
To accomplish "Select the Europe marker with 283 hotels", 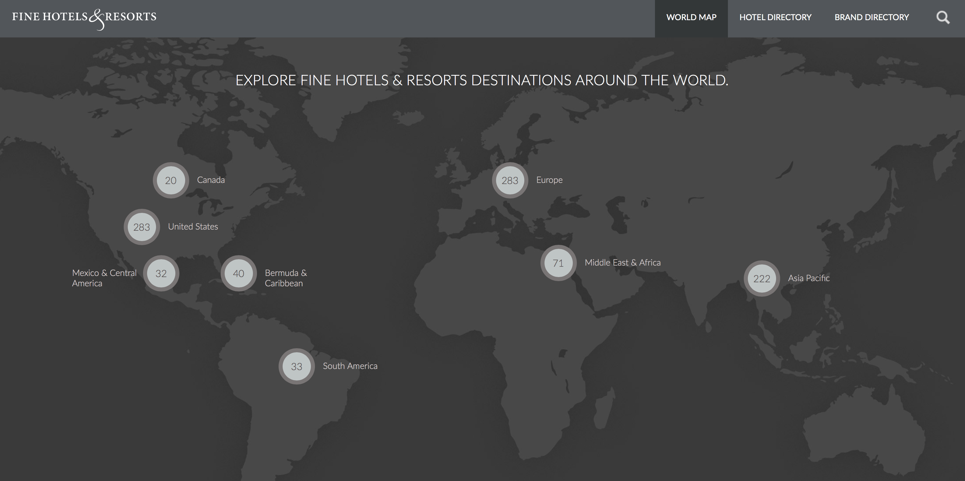I will click(510, 180).
